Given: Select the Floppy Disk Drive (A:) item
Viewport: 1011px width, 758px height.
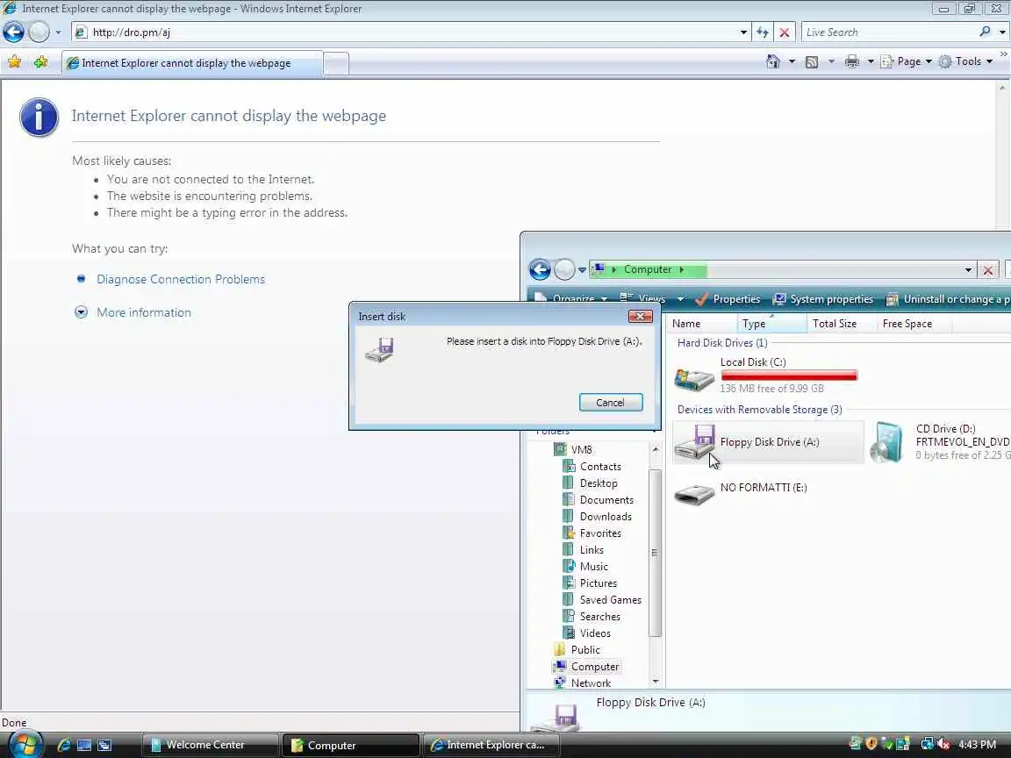Looking at the screenshot, I should [768, 442].
